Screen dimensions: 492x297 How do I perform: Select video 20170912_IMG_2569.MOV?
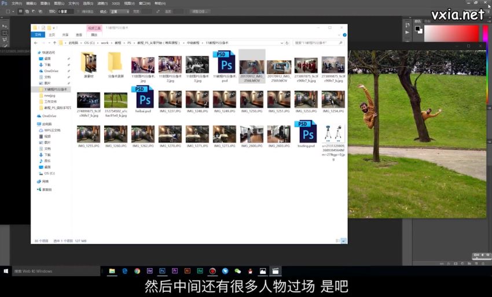(x=279, y=71)
